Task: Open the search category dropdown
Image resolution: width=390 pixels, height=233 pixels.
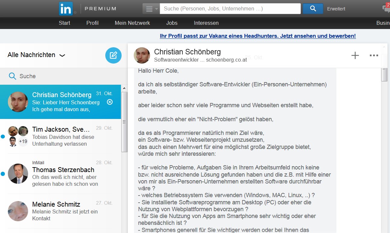Action: 151,9
